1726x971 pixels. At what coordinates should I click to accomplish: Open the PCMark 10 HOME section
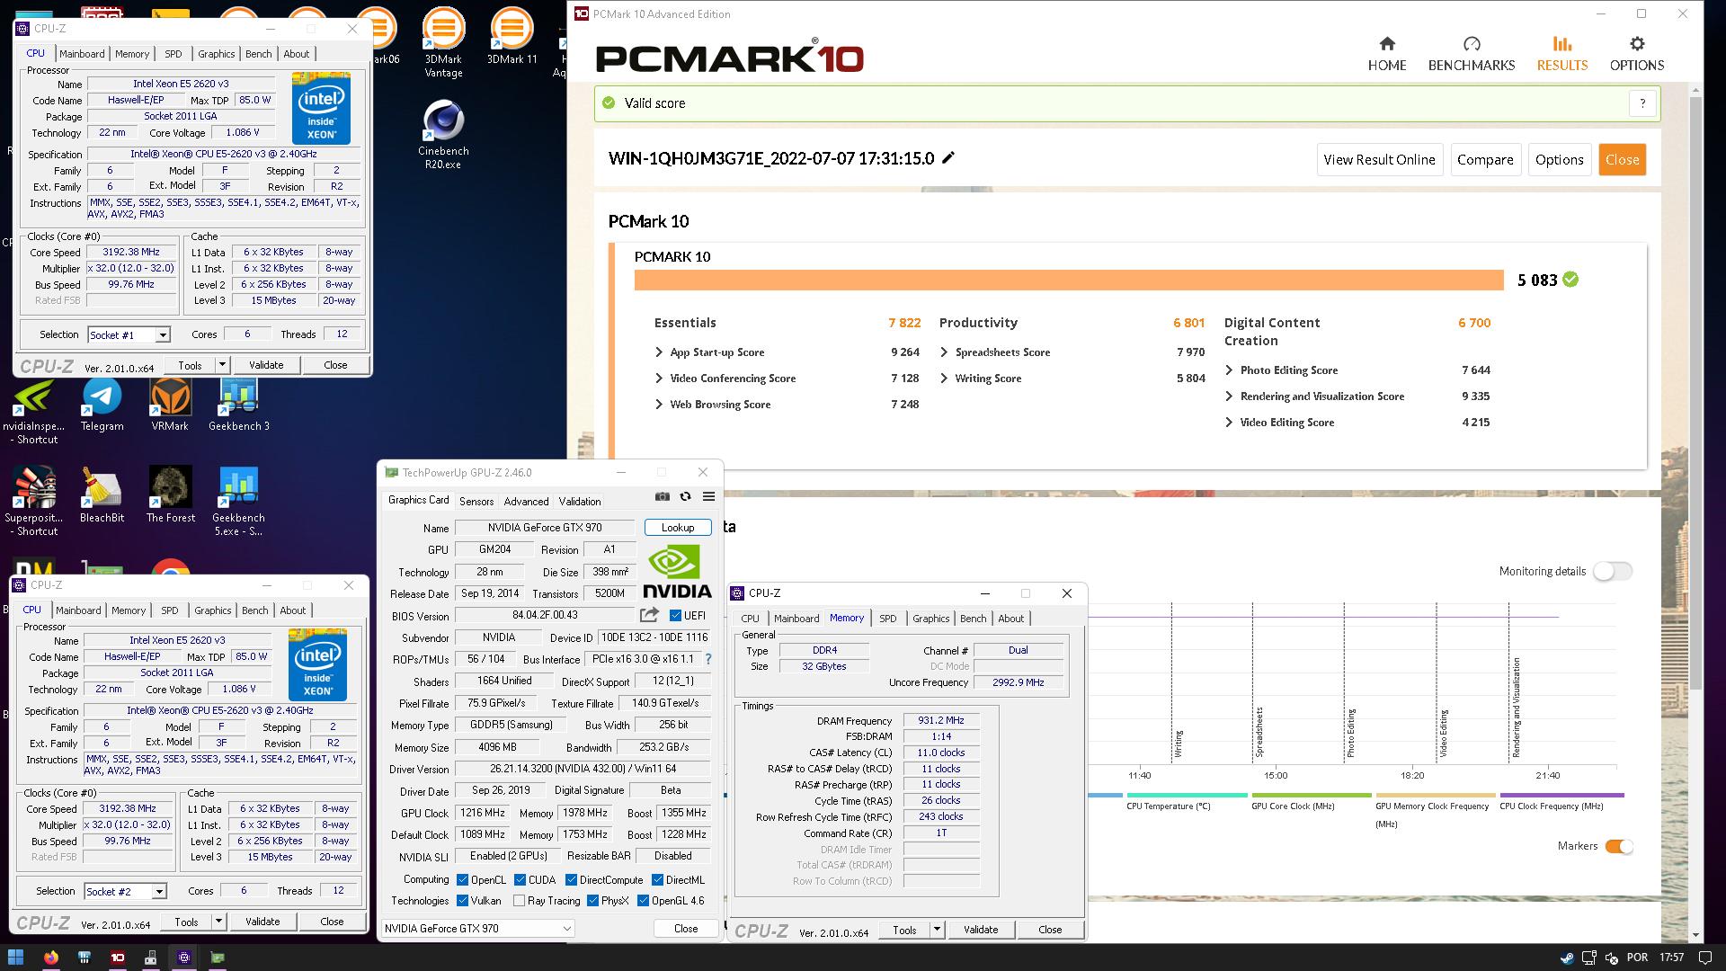[1386, 54]
